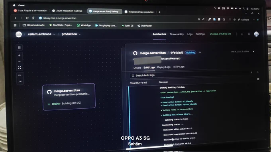Close the merge.server.titan deployment panel

[x=253, y=52]
